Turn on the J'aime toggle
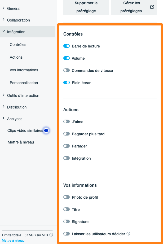 click(67, 121)
